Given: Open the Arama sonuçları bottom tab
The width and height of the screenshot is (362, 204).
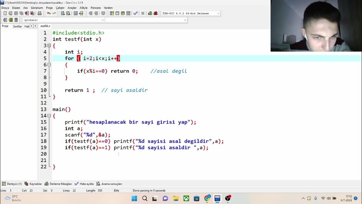Looking at the screenshot, I should coord(109,184).
